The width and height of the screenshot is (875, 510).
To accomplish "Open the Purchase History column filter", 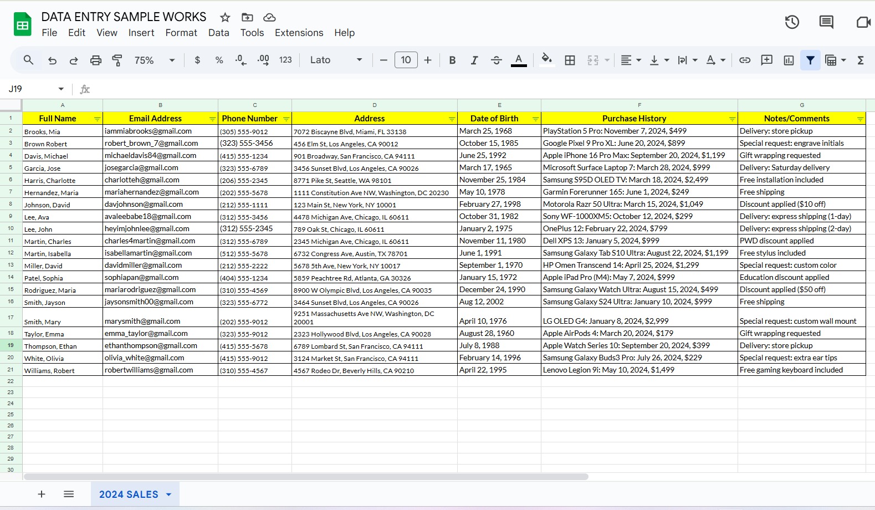I will (732, 119).
